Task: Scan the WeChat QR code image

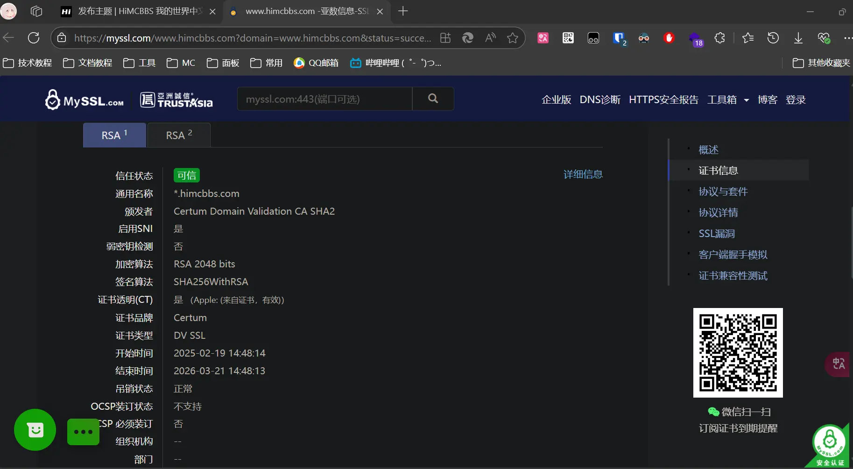Action: pos(738,352)
